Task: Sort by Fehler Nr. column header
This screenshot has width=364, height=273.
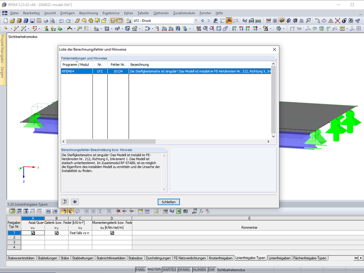Action: 118,65
